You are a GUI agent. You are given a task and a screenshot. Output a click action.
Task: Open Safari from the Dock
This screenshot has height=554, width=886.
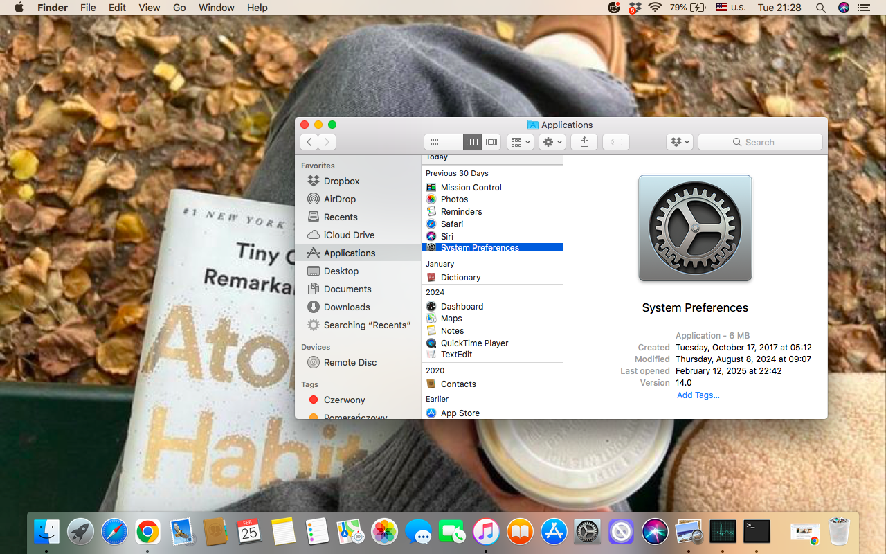pyautogui.click(x=114, y=531)
